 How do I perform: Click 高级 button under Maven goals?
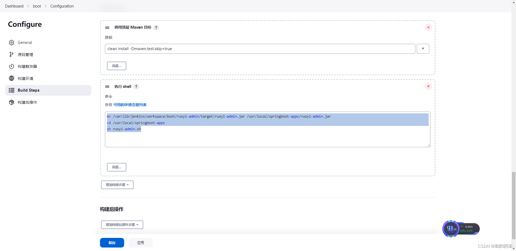(x=117, y=66)
